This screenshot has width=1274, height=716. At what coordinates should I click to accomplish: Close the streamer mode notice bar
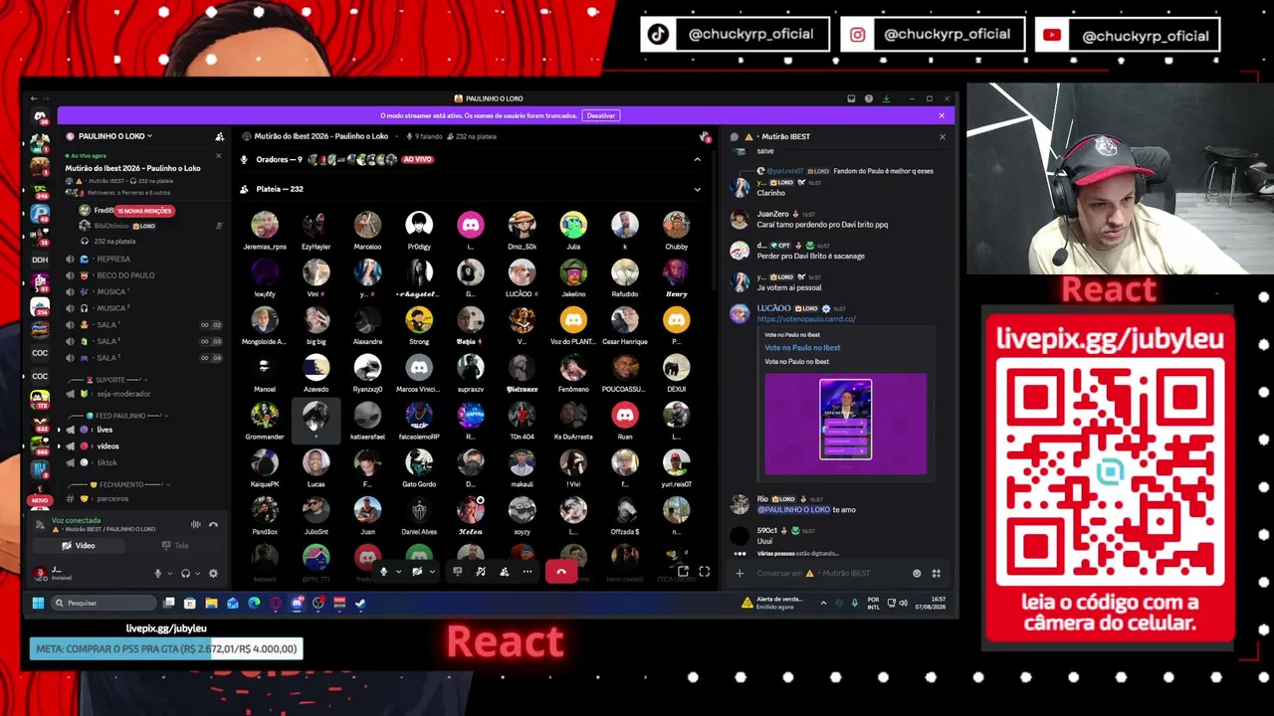tap(942, 115)
